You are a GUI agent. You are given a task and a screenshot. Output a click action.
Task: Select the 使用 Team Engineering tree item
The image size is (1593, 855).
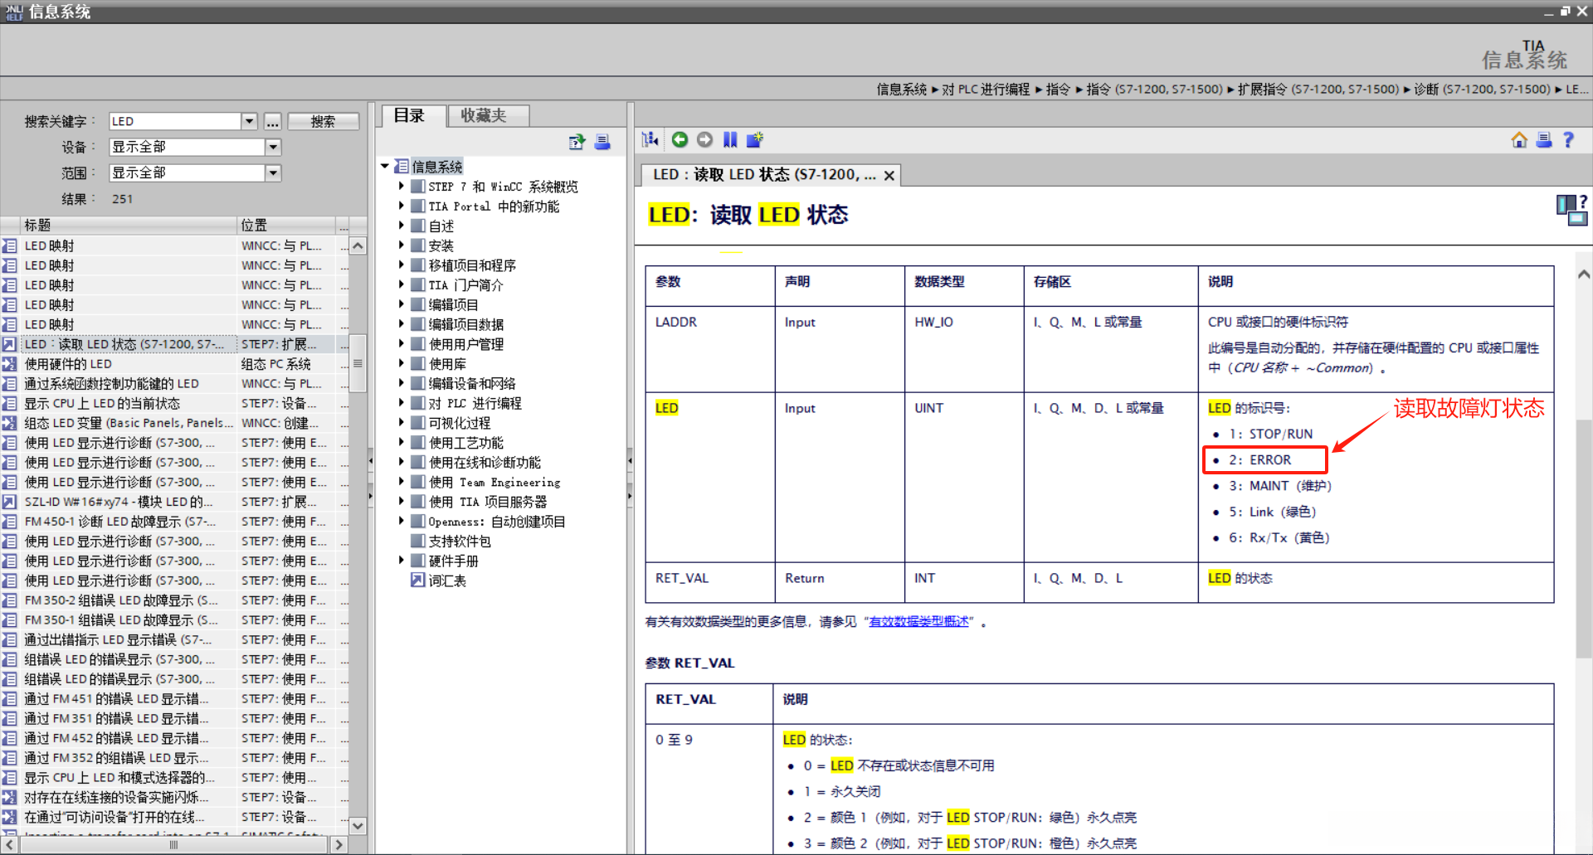point(494,482)
